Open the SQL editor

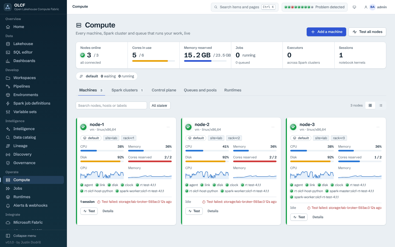tap(33, 52)
